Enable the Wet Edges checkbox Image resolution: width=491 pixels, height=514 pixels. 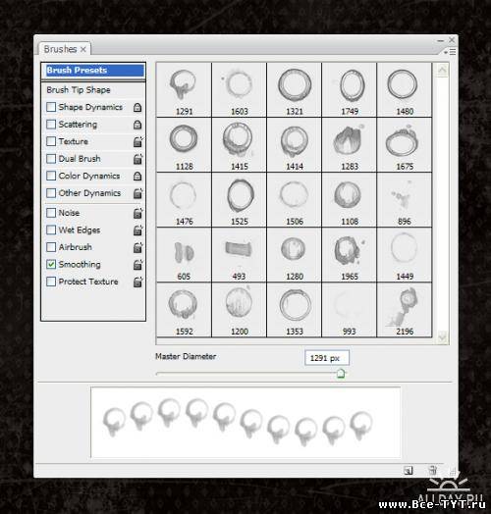[51, 231]
